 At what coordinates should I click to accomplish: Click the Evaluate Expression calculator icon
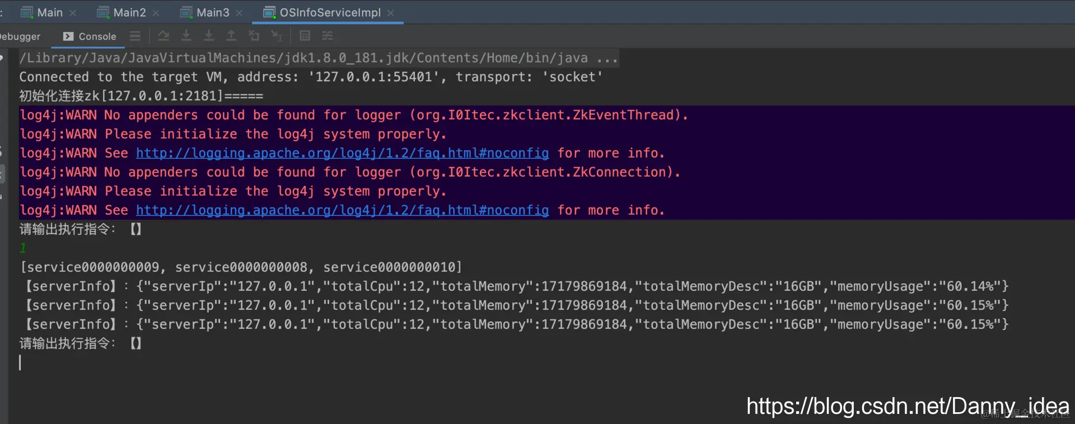(x=305, y=36)
